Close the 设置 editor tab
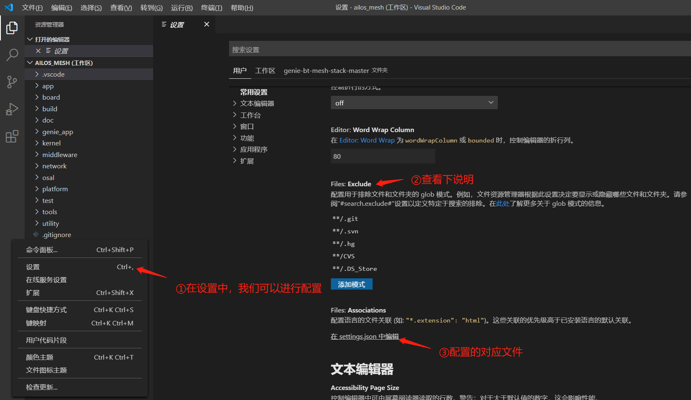691x400 pixels. 207,24
